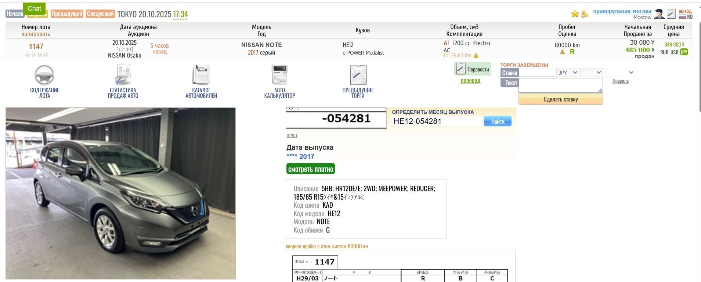701x282 pixels.
Task: Expand the JPY bid currency dropdown
Action: 568,73
